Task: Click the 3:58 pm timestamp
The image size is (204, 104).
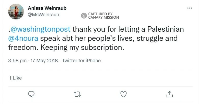Action: (x=17, y=61)
